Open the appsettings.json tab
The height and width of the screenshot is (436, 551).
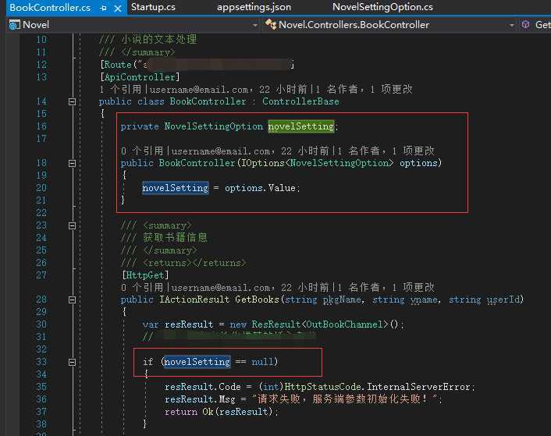[254, 7]
